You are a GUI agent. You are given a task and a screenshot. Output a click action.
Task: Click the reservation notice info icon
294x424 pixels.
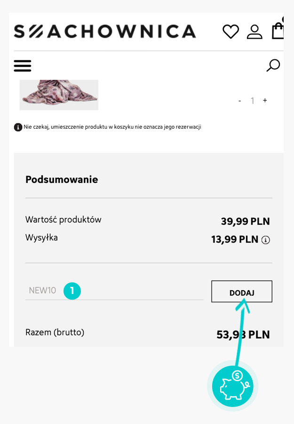pos(18,127)
